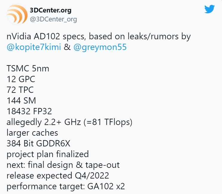The width and height of the screenshot is (222, 194).
Task: Click the 'larger caches' line
Action: (32, 133)
